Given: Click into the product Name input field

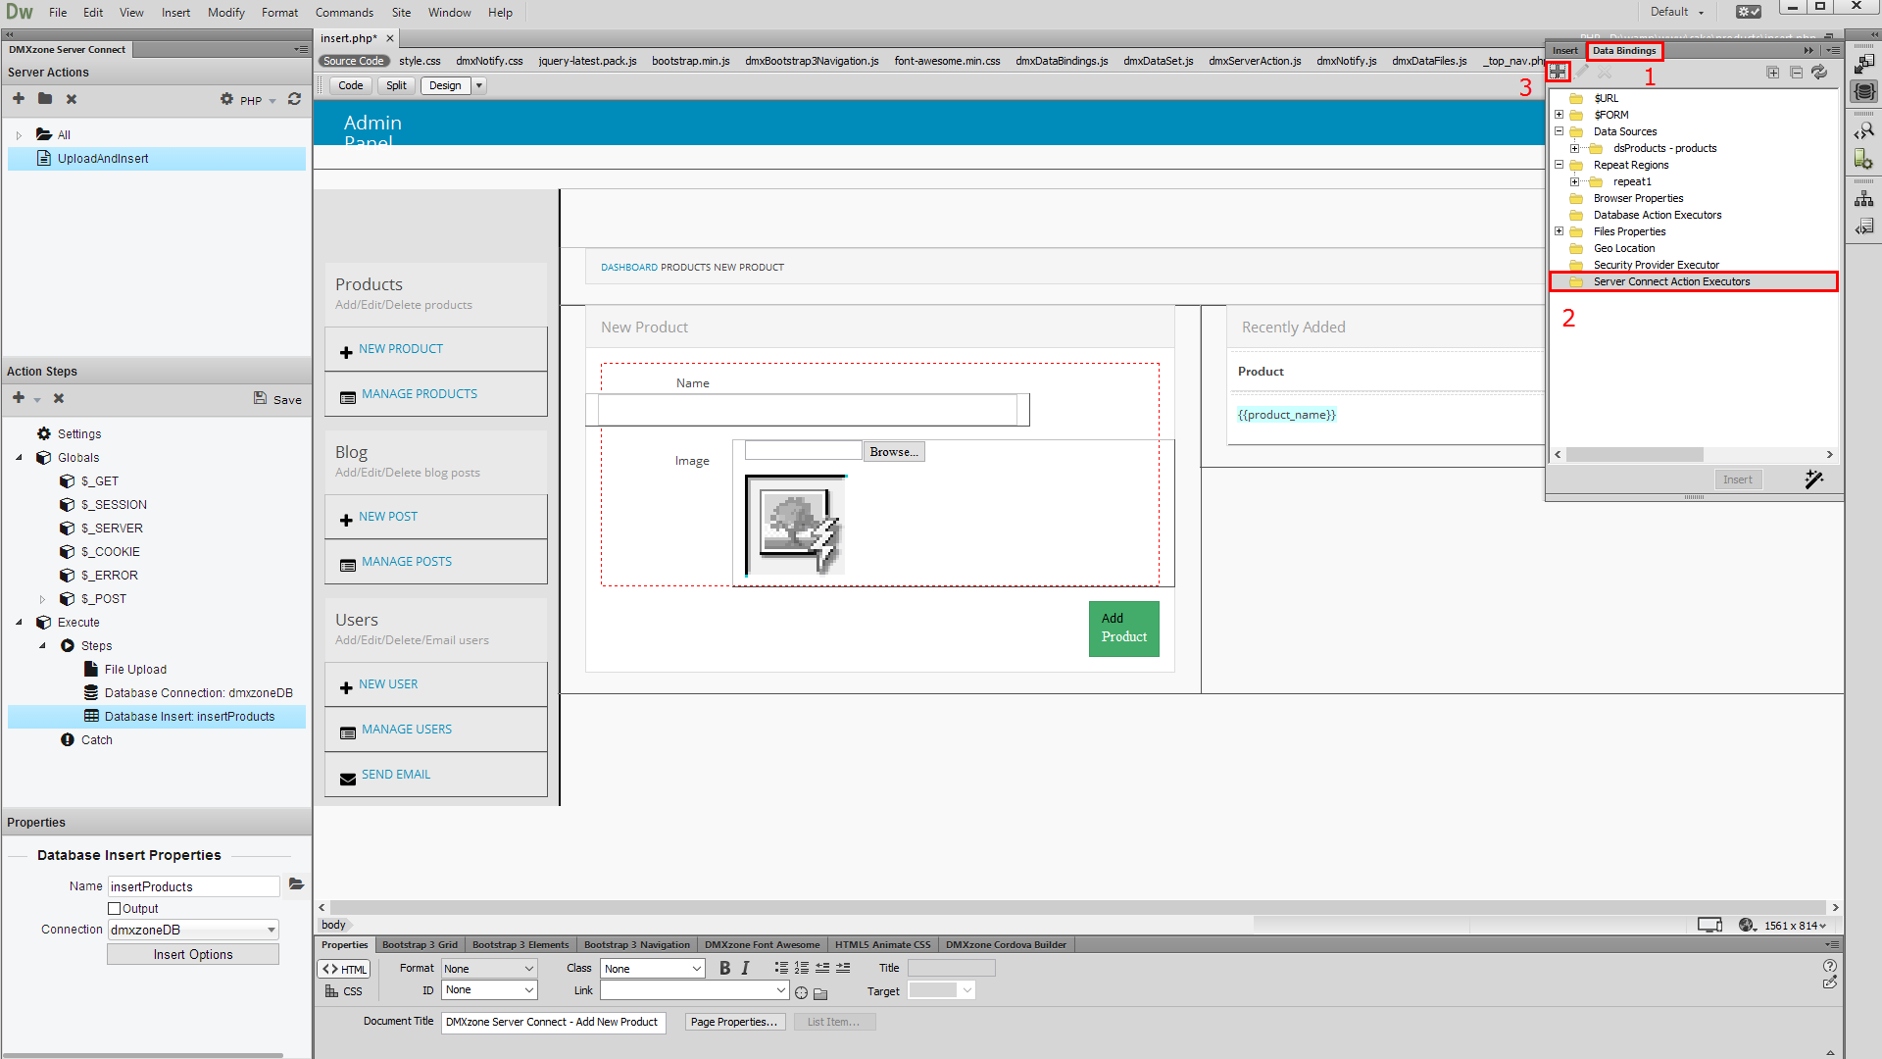Looking at the screenshot, I should coord(808,410).
